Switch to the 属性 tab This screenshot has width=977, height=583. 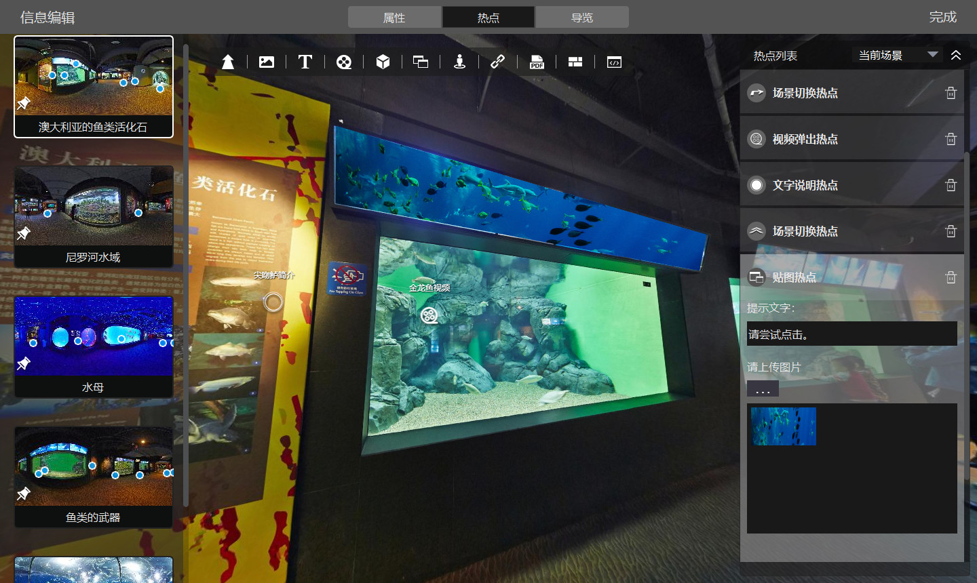[394, 18]
